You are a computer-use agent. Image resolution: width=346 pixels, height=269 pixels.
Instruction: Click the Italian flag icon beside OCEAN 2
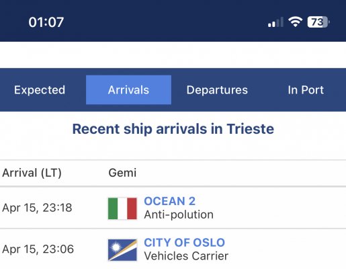122,208
